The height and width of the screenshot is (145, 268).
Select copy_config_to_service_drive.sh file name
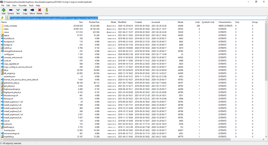pos(18,67)
